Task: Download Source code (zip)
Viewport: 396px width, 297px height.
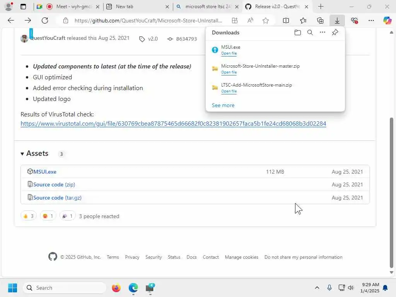Action: click(54, 184)
